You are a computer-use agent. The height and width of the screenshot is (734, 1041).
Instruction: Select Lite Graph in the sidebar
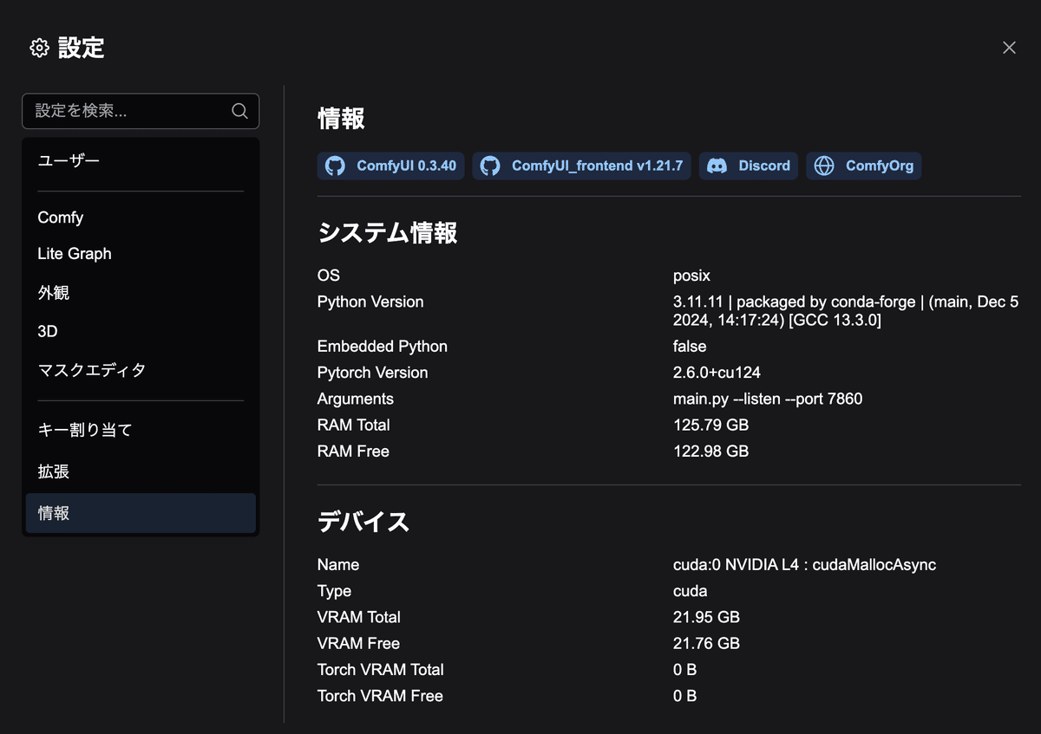[141, 254]
